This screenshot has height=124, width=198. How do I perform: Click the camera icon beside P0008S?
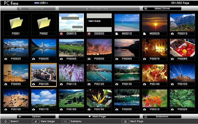click(172, 59)
